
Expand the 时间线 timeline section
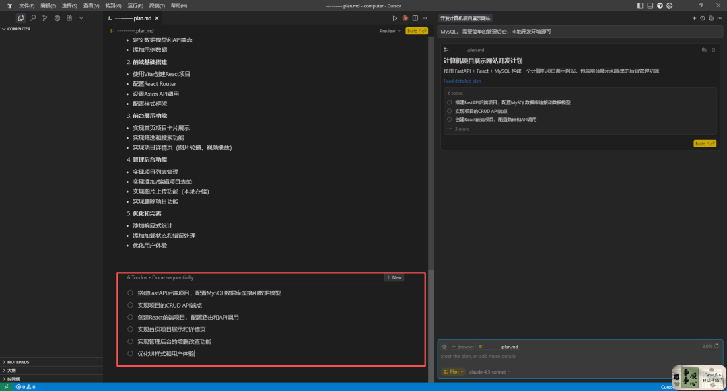tap(51, 379)
